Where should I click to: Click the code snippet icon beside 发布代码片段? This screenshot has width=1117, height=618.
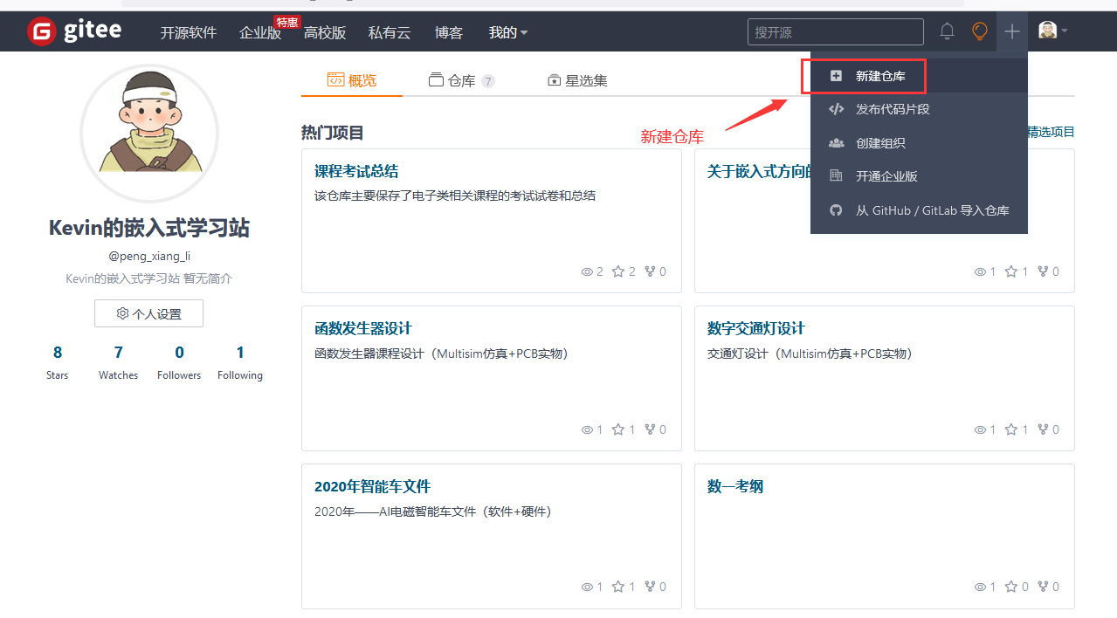[836, 109]
